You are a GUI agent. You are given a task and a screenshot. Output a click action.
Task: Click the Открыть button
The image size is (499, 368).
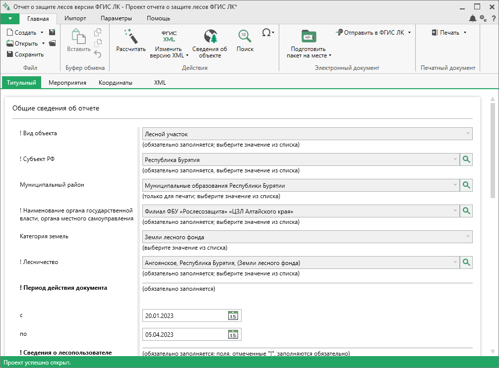coord(22,44)
